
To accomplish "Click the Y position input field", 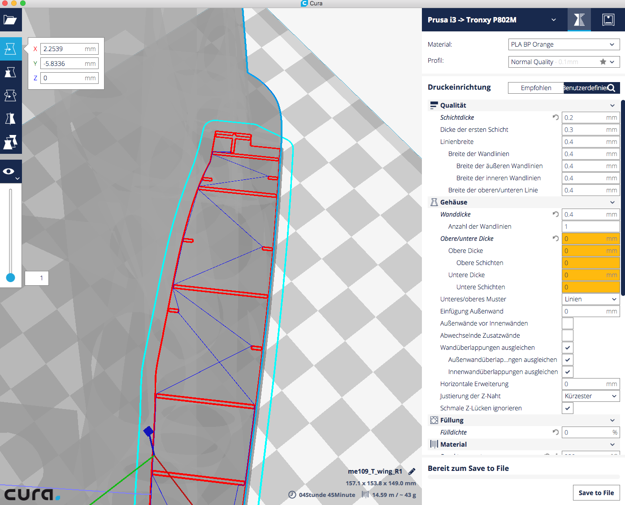I will (69, 64).
